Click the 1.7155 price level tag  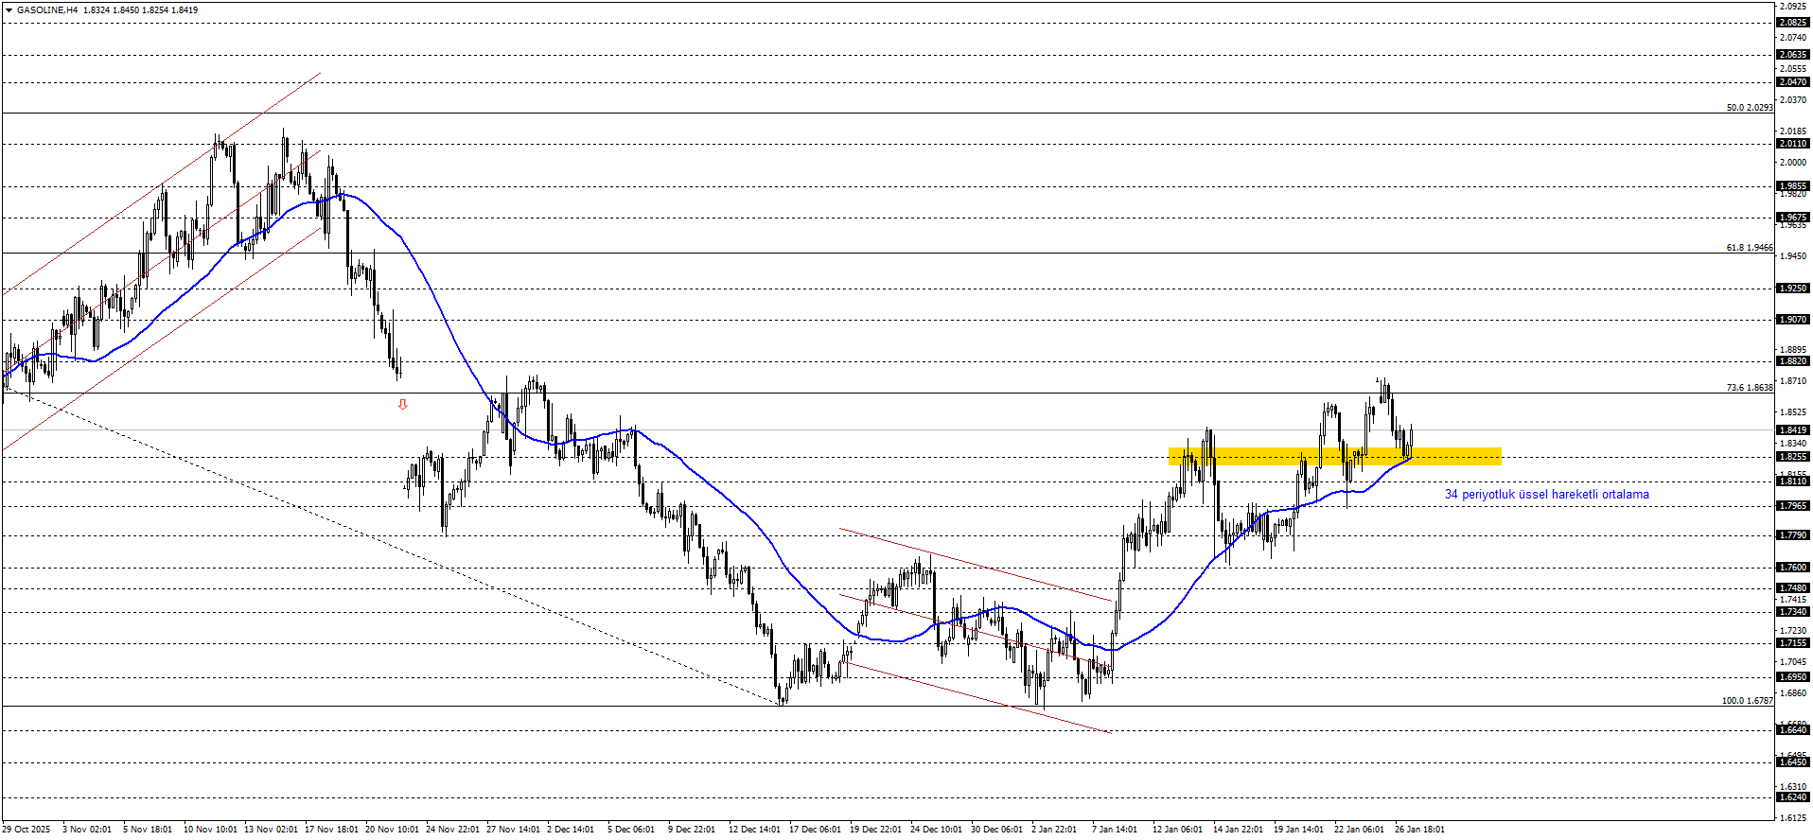coord(1792,643)
